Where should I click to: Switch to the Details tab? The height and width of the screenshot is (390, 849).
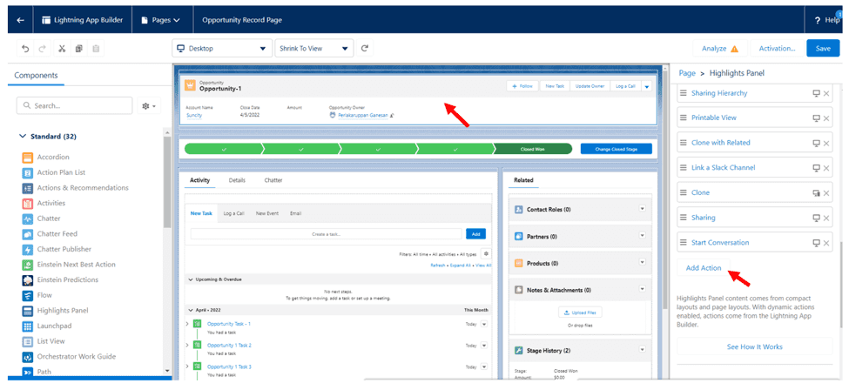click(237, 180)
